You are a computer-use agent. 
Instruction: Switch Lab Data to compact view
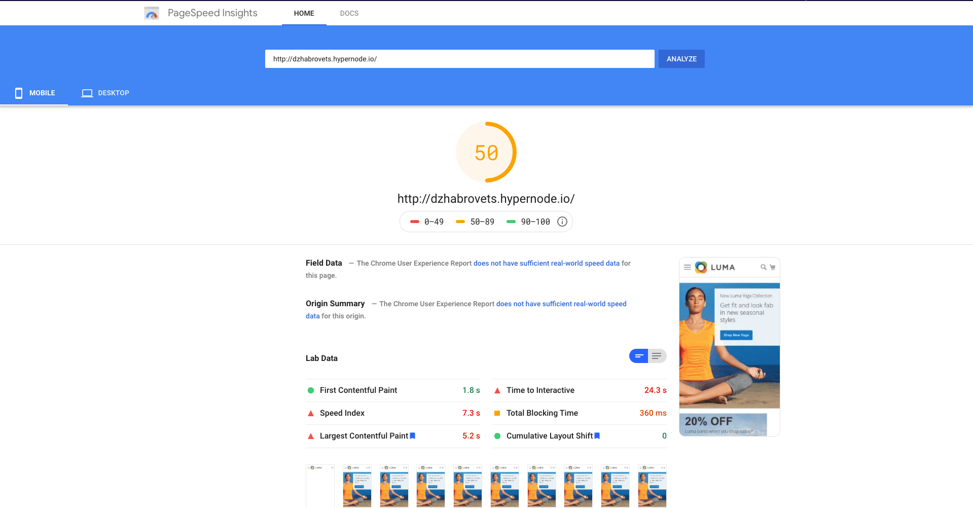639,356
